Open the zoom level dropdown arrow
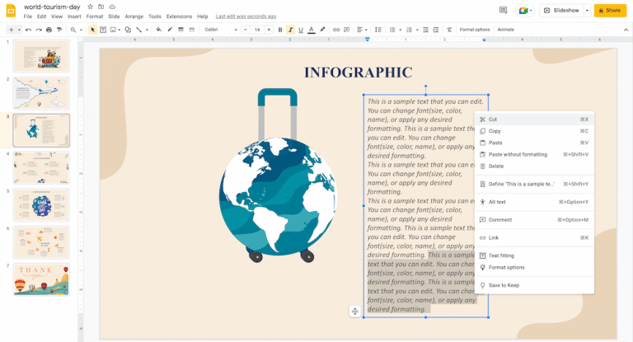The image size is (633, 342). pos(81,30)
